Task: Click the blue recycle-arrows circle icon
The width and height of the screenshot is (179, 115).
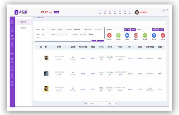Action: pos(154,35)
